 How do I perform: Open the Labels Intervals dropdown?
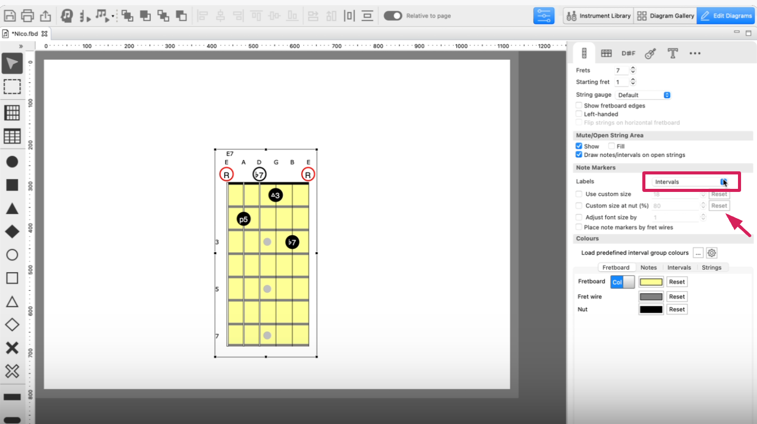pos(690,182)
